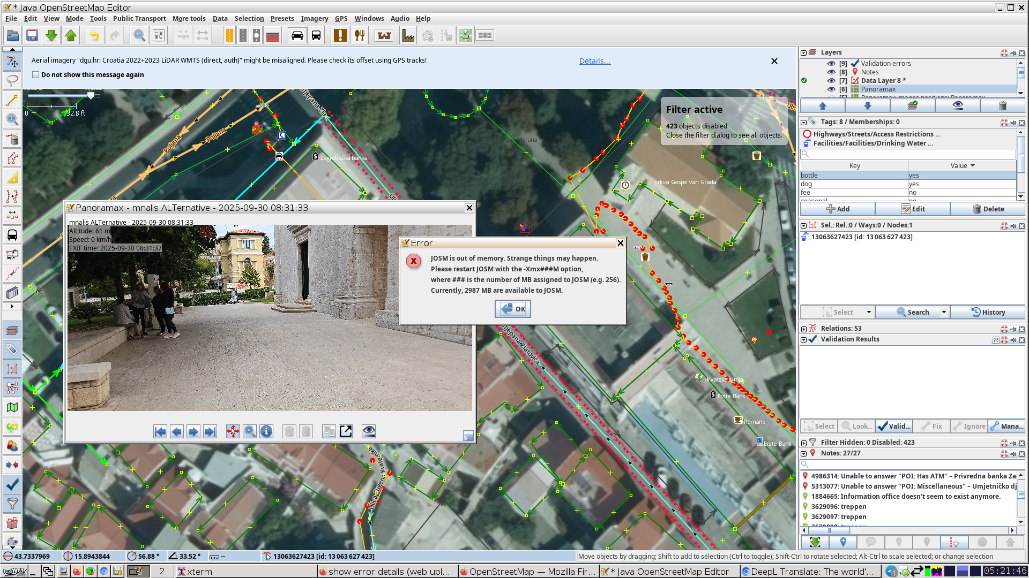Select the Draw nodes tool
Viewport: 1029px width, 578px height.
pos(12,100)
